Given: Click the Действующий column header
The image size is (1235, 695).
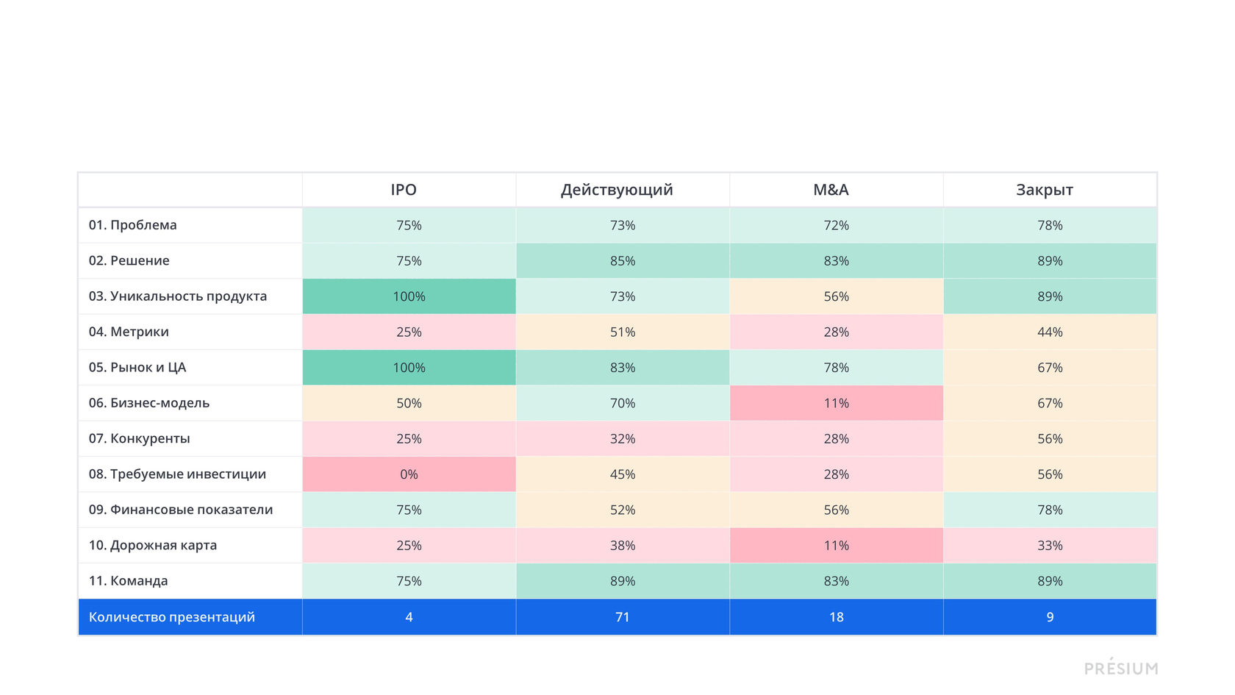Looking at the screenshot, I should tap(617, 190).
